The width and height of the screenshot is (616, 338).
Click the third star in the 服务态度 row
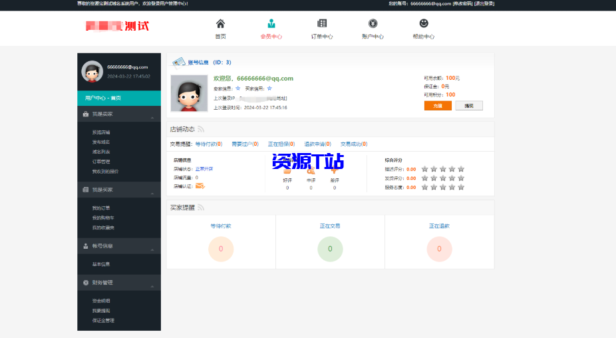(x=443, y=187)
